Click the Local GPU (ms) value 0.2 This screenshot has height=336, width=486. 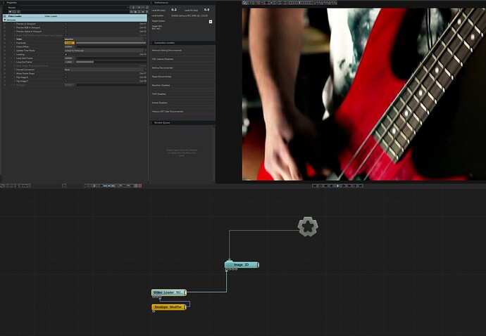pyautogui.click(x=174, y=10)
